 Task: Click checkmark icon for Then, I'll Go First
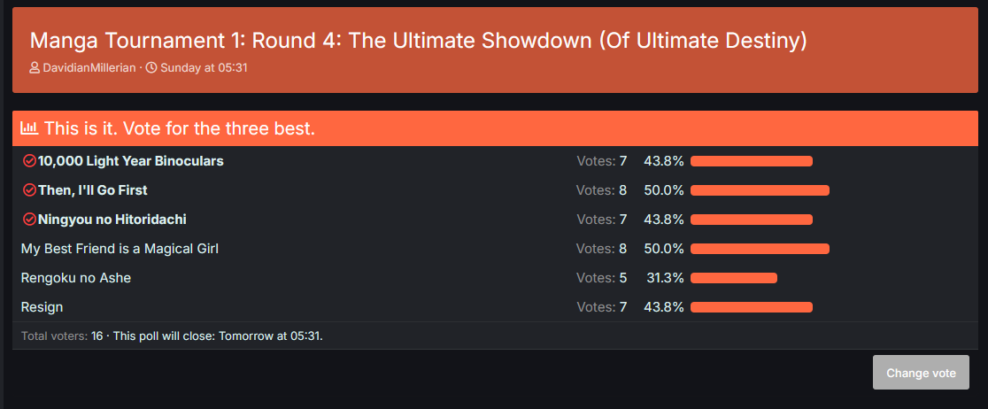(x=29, y=190)
